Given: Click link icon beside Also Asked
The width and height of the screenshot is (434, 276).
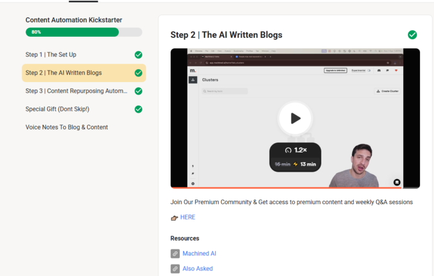Looking at the screenshot, I should 175,269.
